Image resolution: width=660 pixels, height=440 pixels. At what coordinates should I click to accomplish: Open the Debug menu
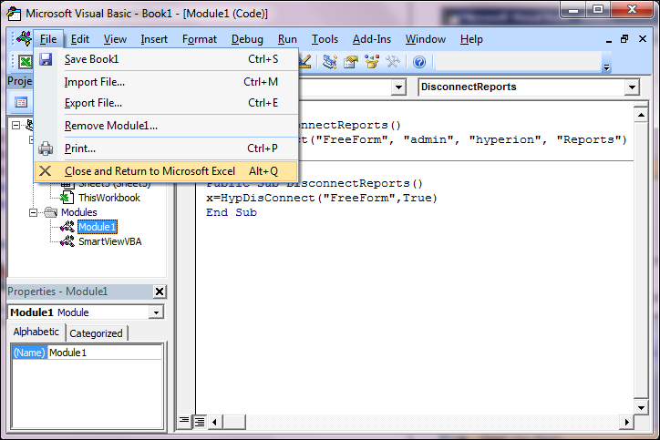247,39
